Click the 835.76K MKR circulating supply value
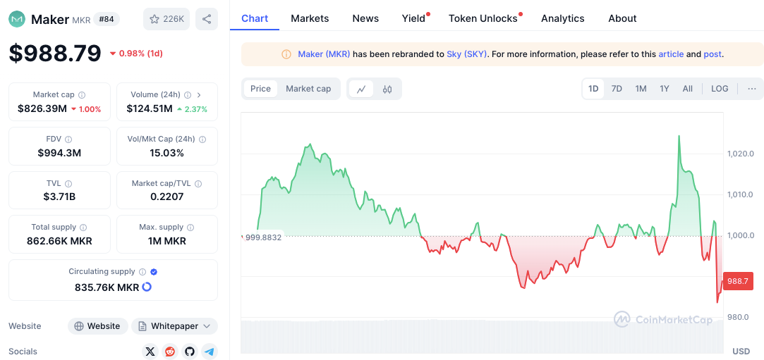Viewport: 764px width, 360px height. tap(107, 287)
